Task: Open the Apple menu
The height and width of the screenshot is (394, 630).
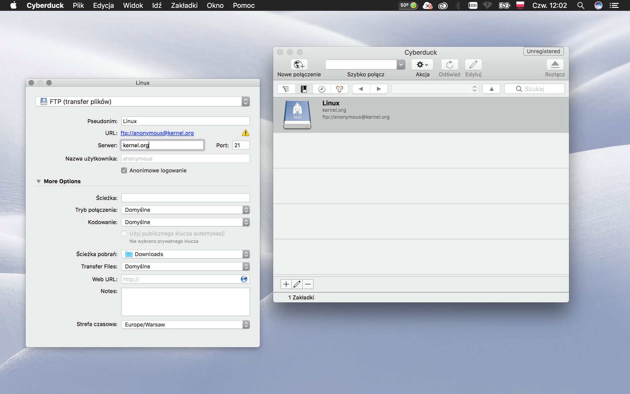Action: tap(14, 5)
